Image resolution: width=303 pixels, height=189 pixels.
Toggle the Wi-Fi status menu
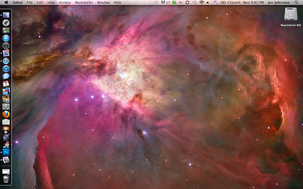pyautogui.click(x=202, y=3)
